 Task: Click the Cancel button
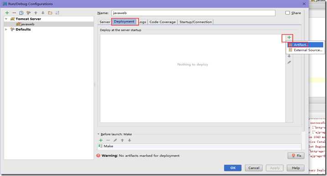(x=254, y=168)
